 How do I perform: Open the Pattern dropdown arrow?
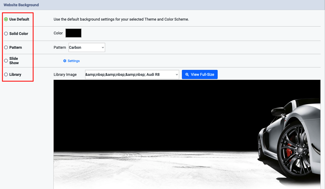point(102,47)
